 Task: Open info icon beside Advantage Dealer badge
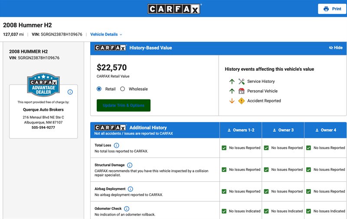70,92
